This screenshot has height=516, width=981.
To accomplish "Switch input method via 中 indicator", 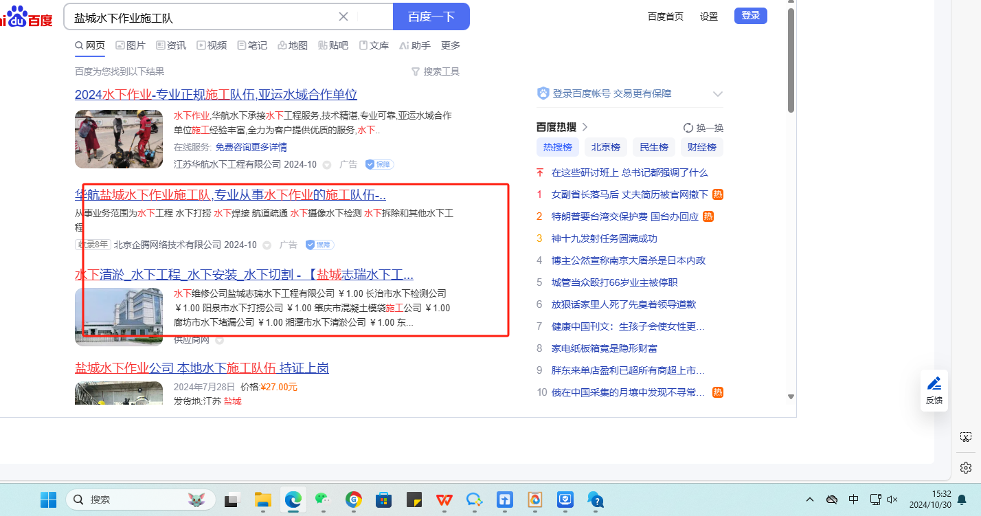I will 853,500.
